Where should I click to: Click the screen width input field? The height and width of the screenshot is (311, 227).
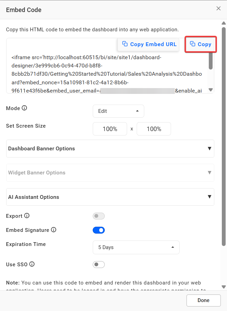point(110,129)
